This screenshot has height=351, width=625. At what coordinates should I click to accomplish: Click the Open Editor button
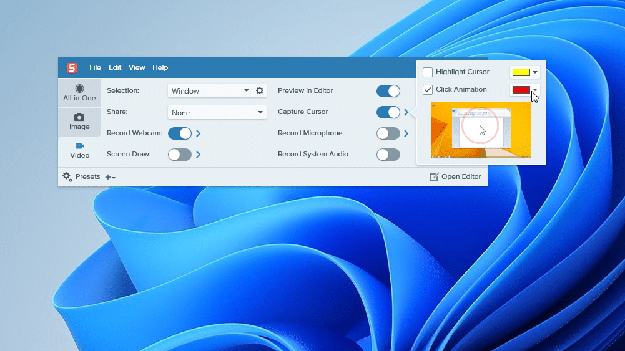(x=456, y=176)
